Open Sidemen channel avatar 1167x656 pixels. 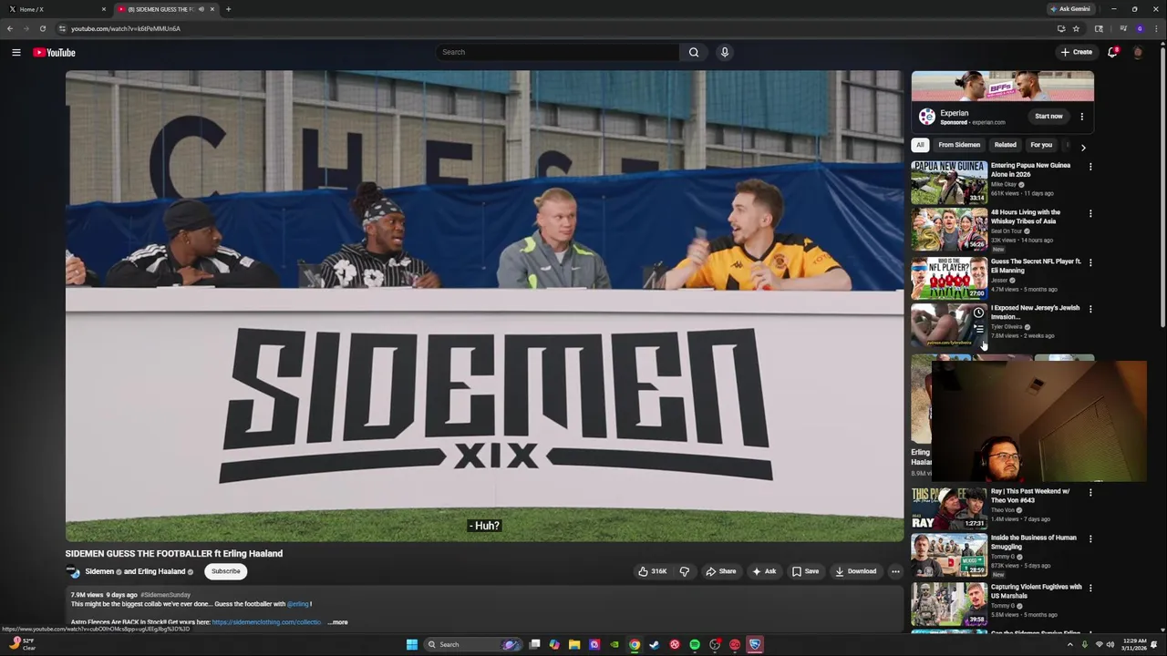73,571
